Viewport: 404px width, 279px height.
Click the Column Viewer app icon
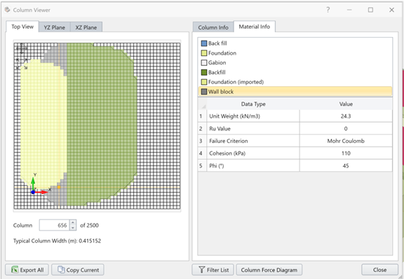tap(8, 10)
